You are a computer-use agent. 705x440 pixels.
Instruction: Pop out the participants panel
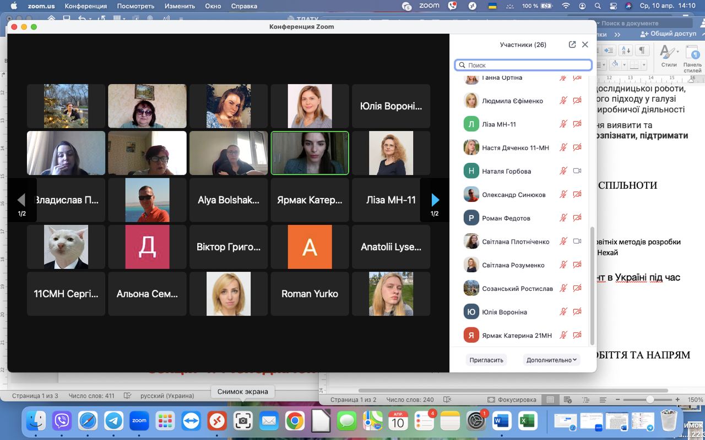coord(572,45)
